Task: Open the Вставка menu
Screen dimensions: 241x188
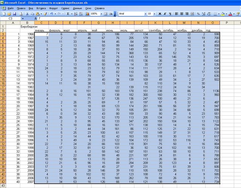Action: [x=41, y=8]
